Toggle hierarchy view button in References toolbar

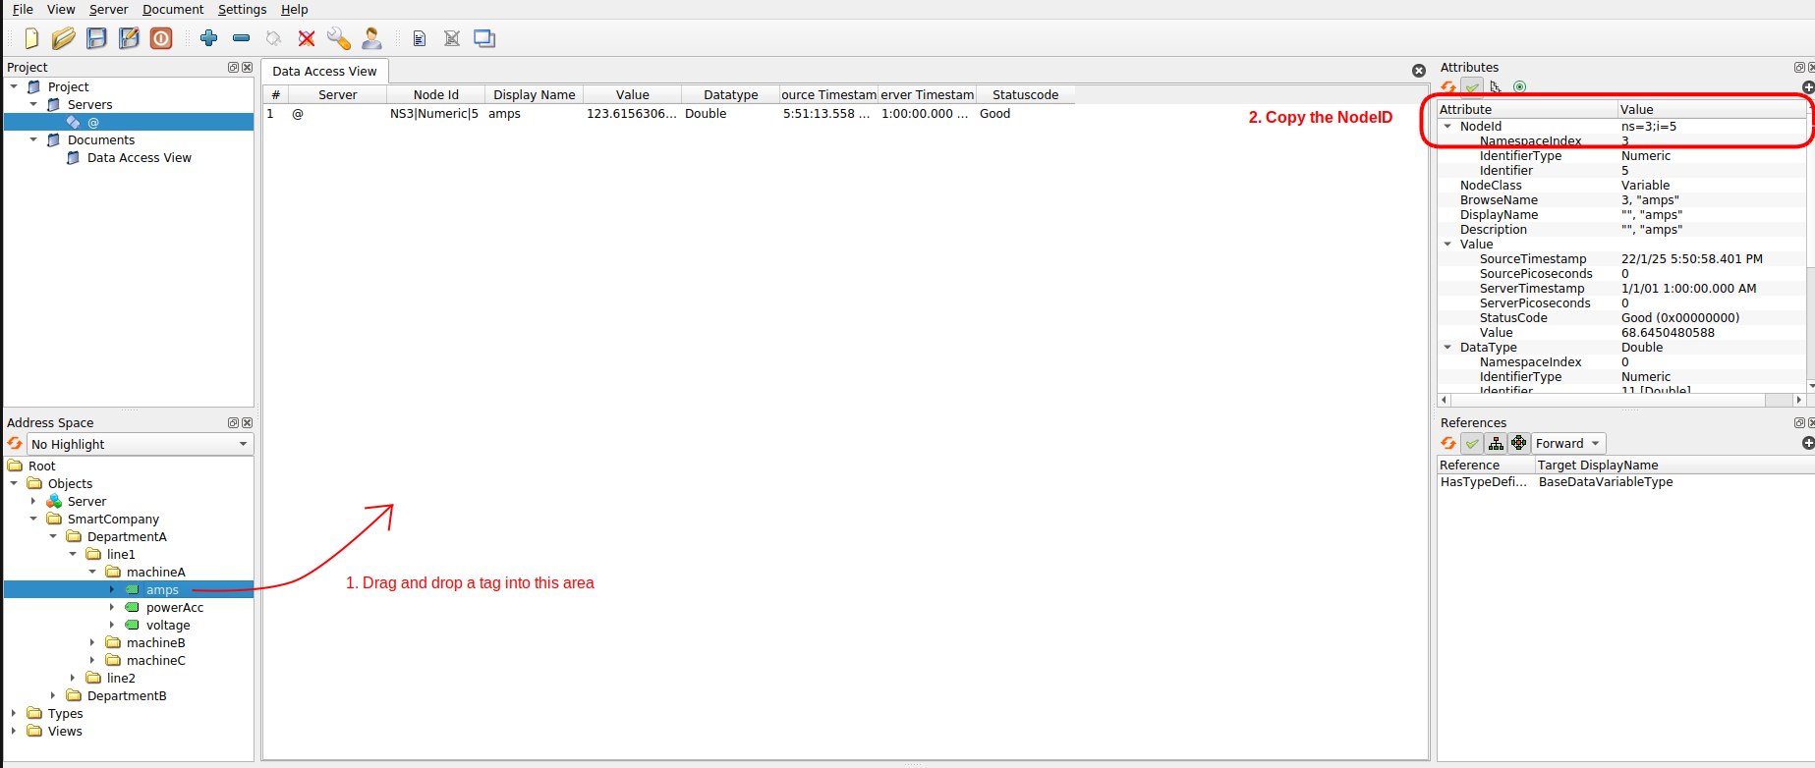point(1496,444)
